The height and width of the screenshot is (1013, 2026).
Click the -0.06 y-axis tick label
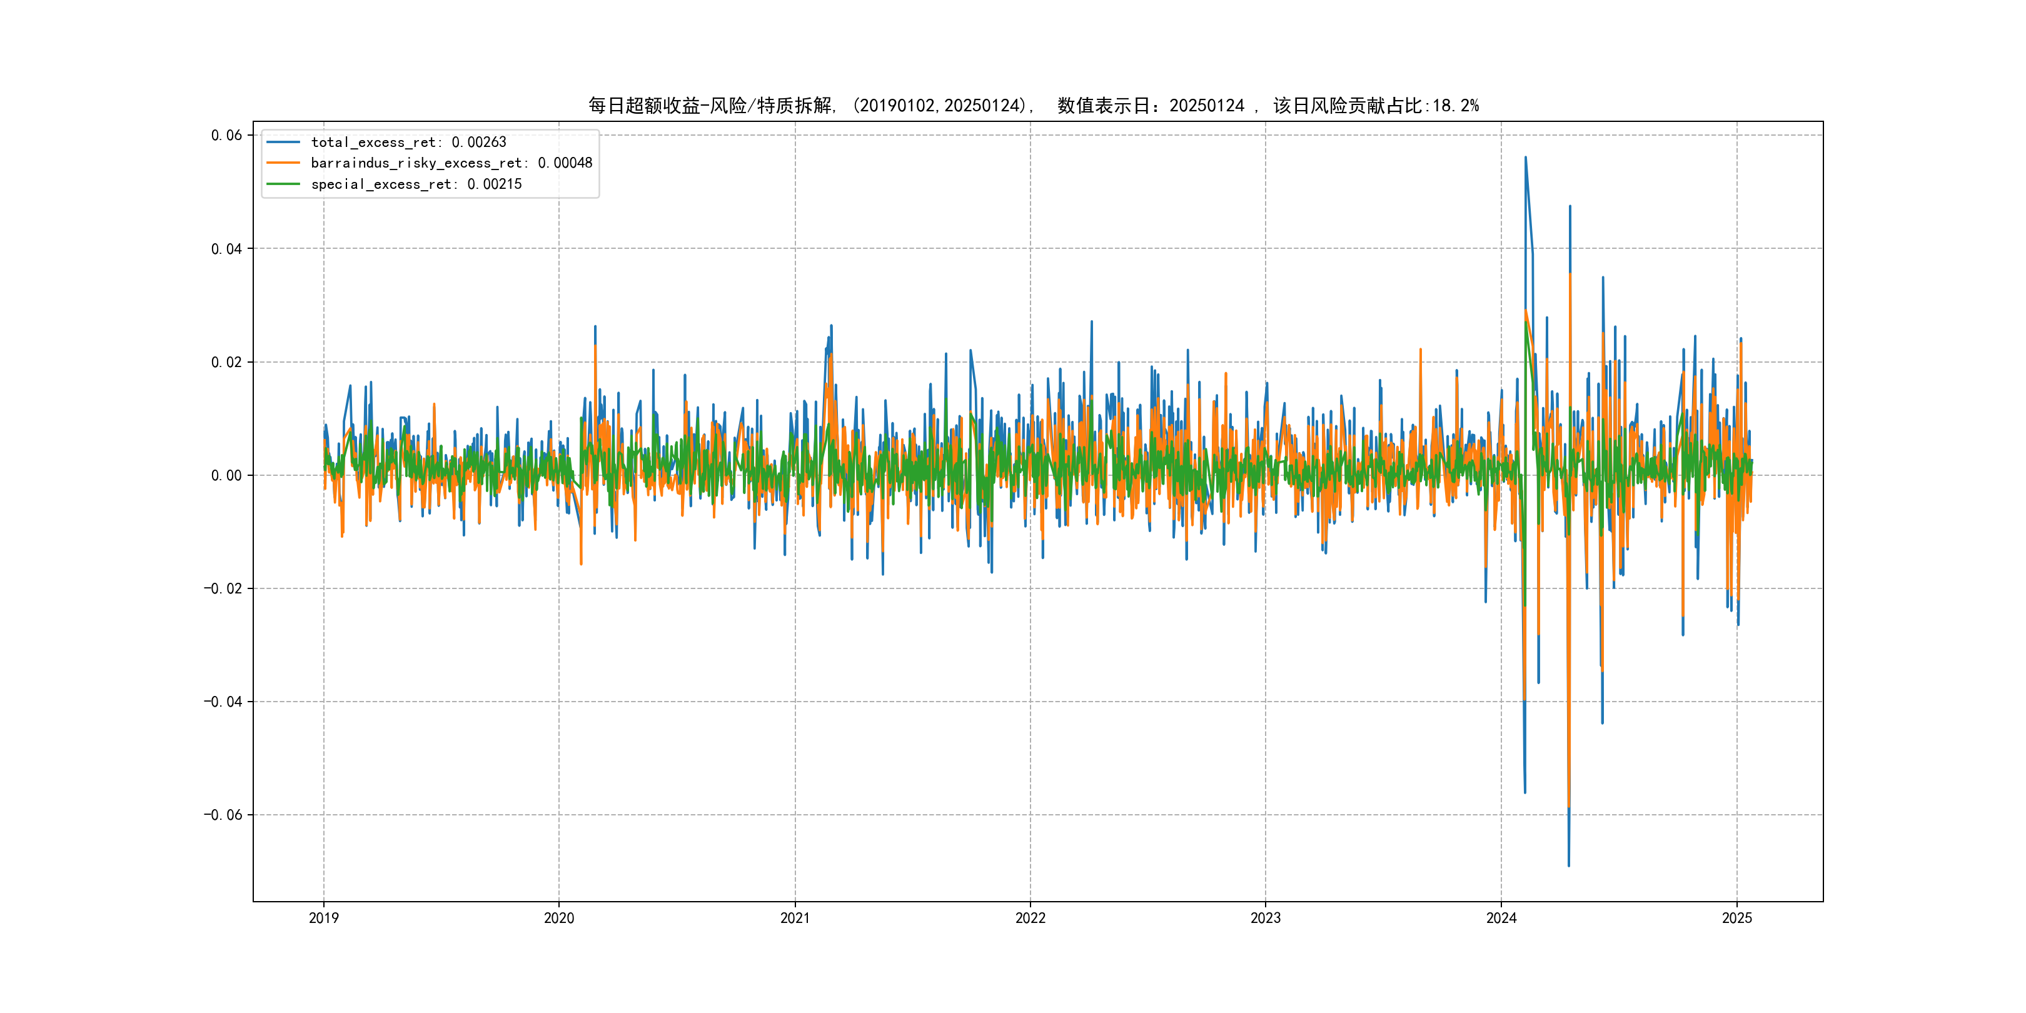pos(223,815)
